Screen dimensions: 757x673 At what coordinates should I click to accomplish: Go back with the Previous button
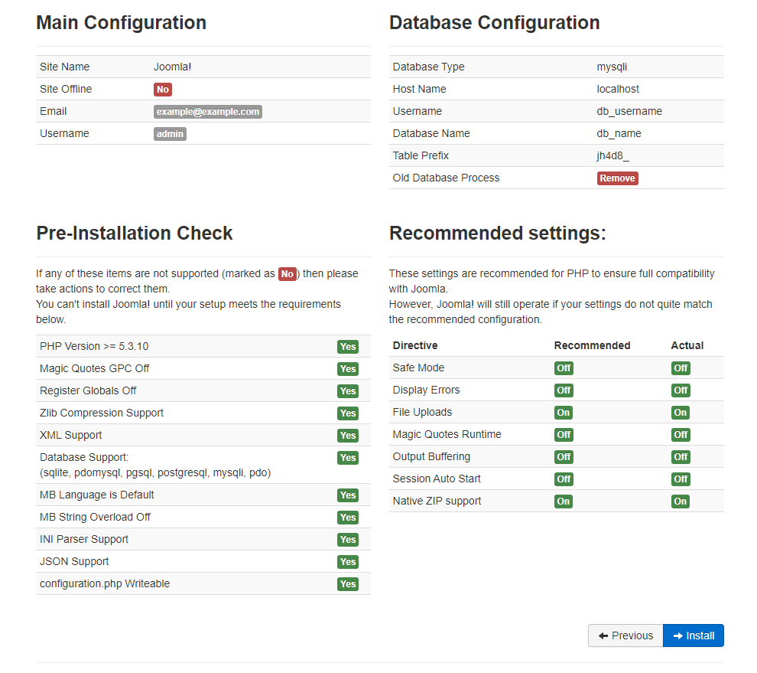(625, 635)
